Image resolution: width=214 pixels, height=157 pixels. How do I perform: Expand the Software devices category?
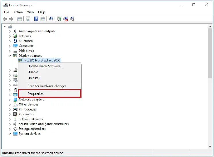10,119
